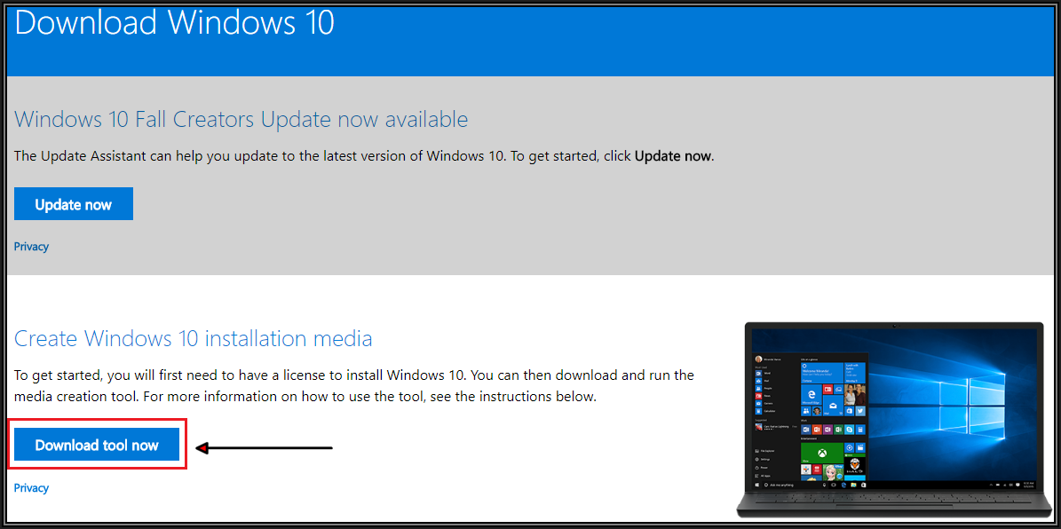This screenshot has height=529, width=1061.
Task: Click the Create Windows 10 installation media heading
Action: 194,338
